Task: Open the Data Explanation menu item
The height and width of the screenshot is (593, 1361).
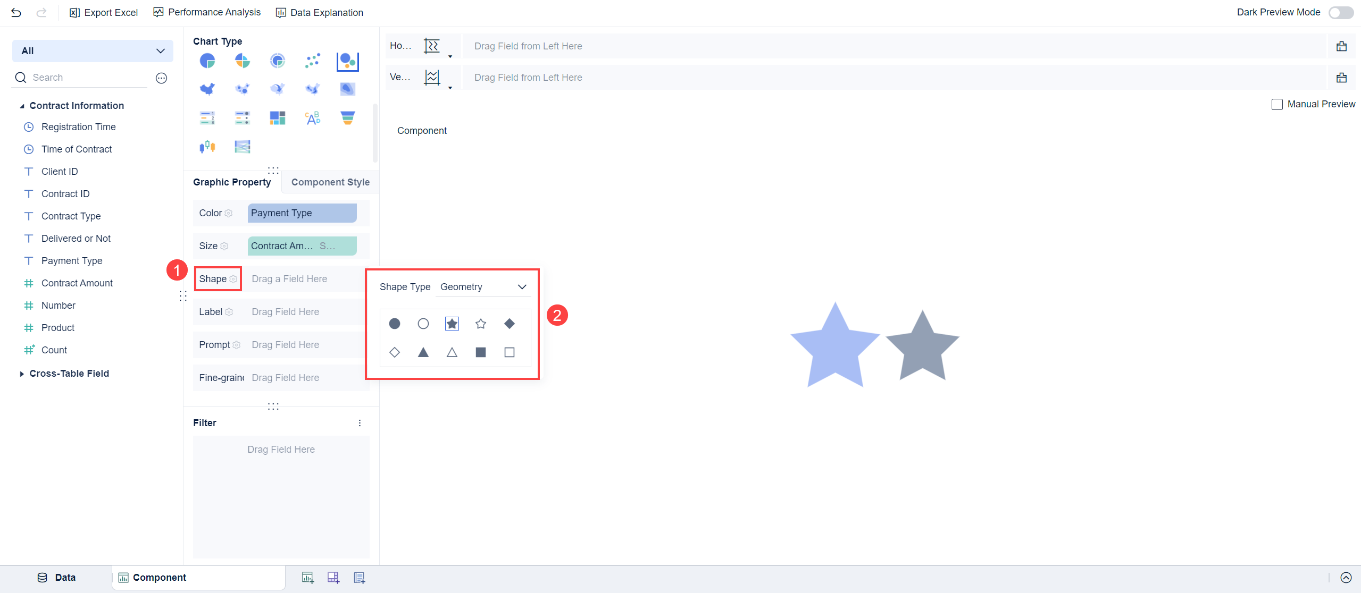Action: [320, 12]
